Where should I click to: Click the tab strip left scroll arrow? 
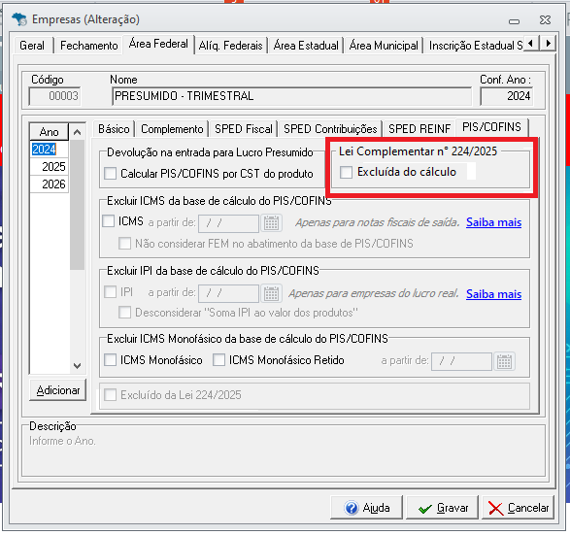(531, 44)
